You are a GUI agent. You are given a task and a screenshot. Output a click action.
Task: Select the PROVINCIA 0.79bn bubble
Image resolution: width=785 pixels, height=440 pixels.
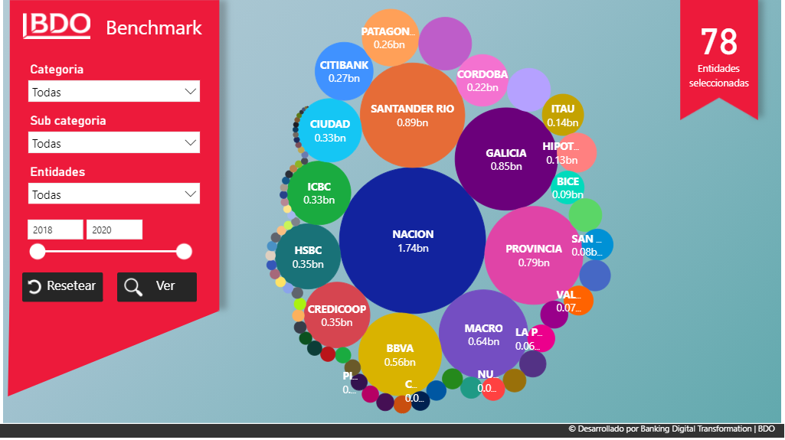[x=534, y=255]
